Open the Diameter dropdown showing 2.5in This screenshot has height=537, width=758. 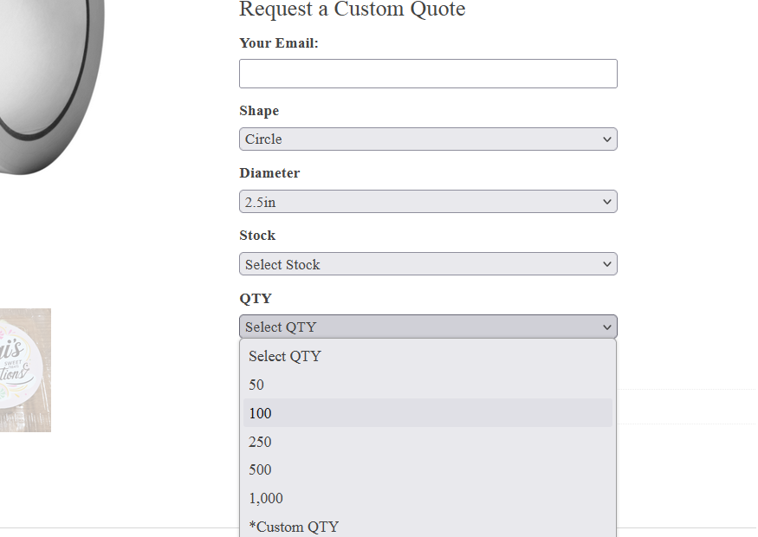[428, 202]
